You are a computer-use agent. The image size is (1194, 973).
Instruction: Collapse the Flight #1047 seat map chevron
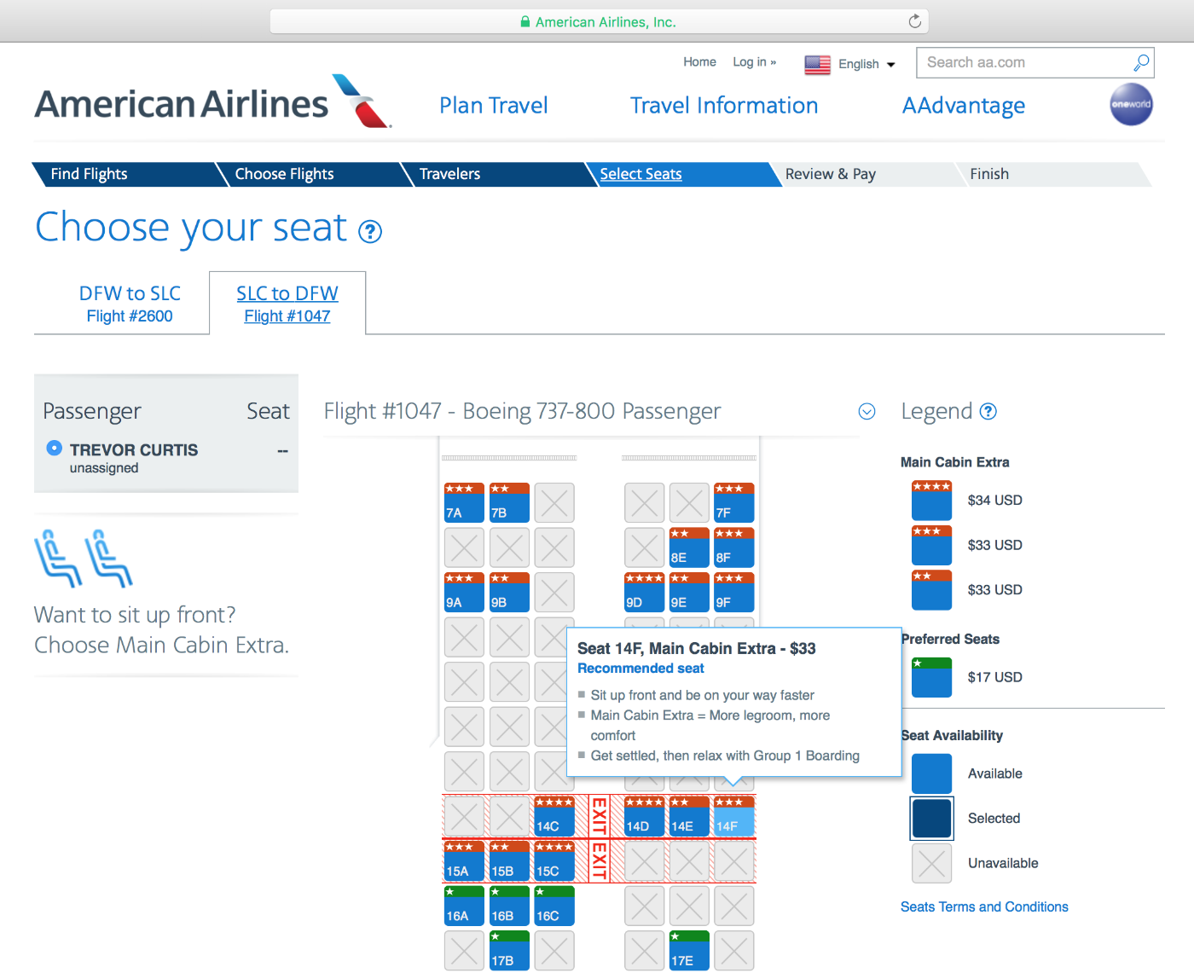[867, 412]
